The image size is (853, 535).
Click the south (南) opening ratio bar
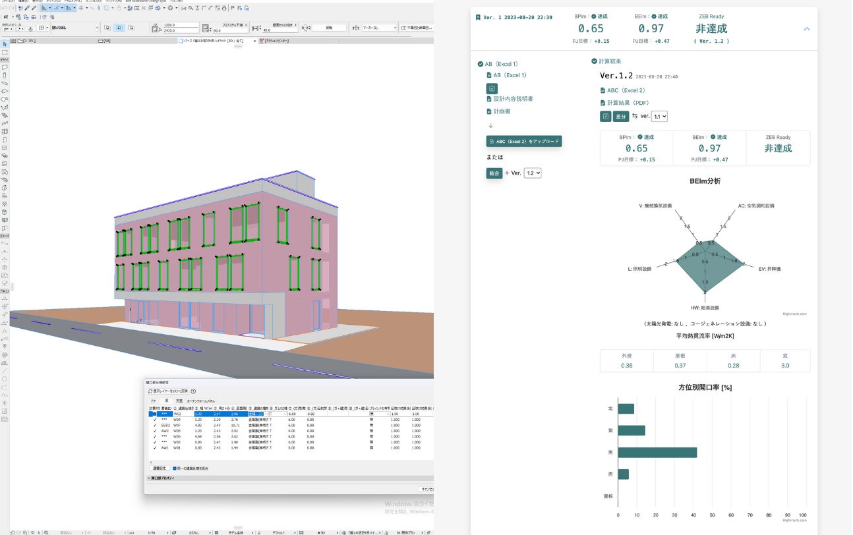tap(657, 453)
